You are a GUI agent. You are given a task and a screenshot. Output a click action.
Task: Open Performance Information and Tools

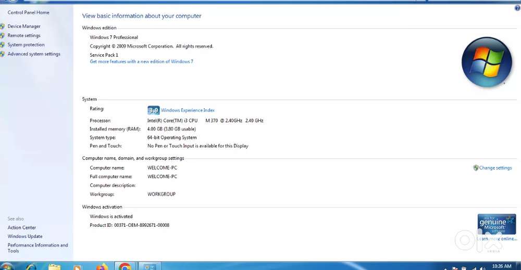(38, 248)
